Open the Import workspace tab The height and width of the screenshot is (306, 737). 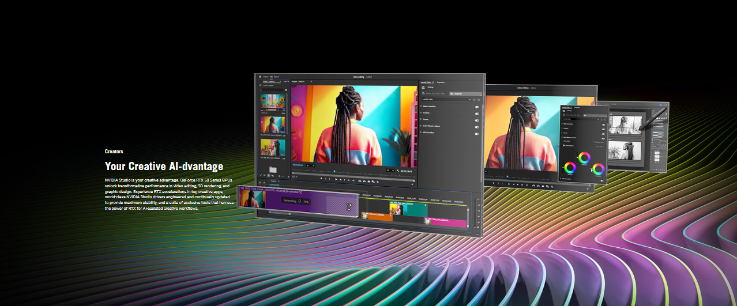pos(266,77)
